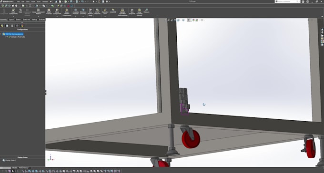Open PropertyManager tab icon
Viewport: 324px width, 173px height.
[7, 26]
